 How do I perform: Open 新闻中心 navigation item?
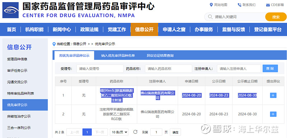62,29
